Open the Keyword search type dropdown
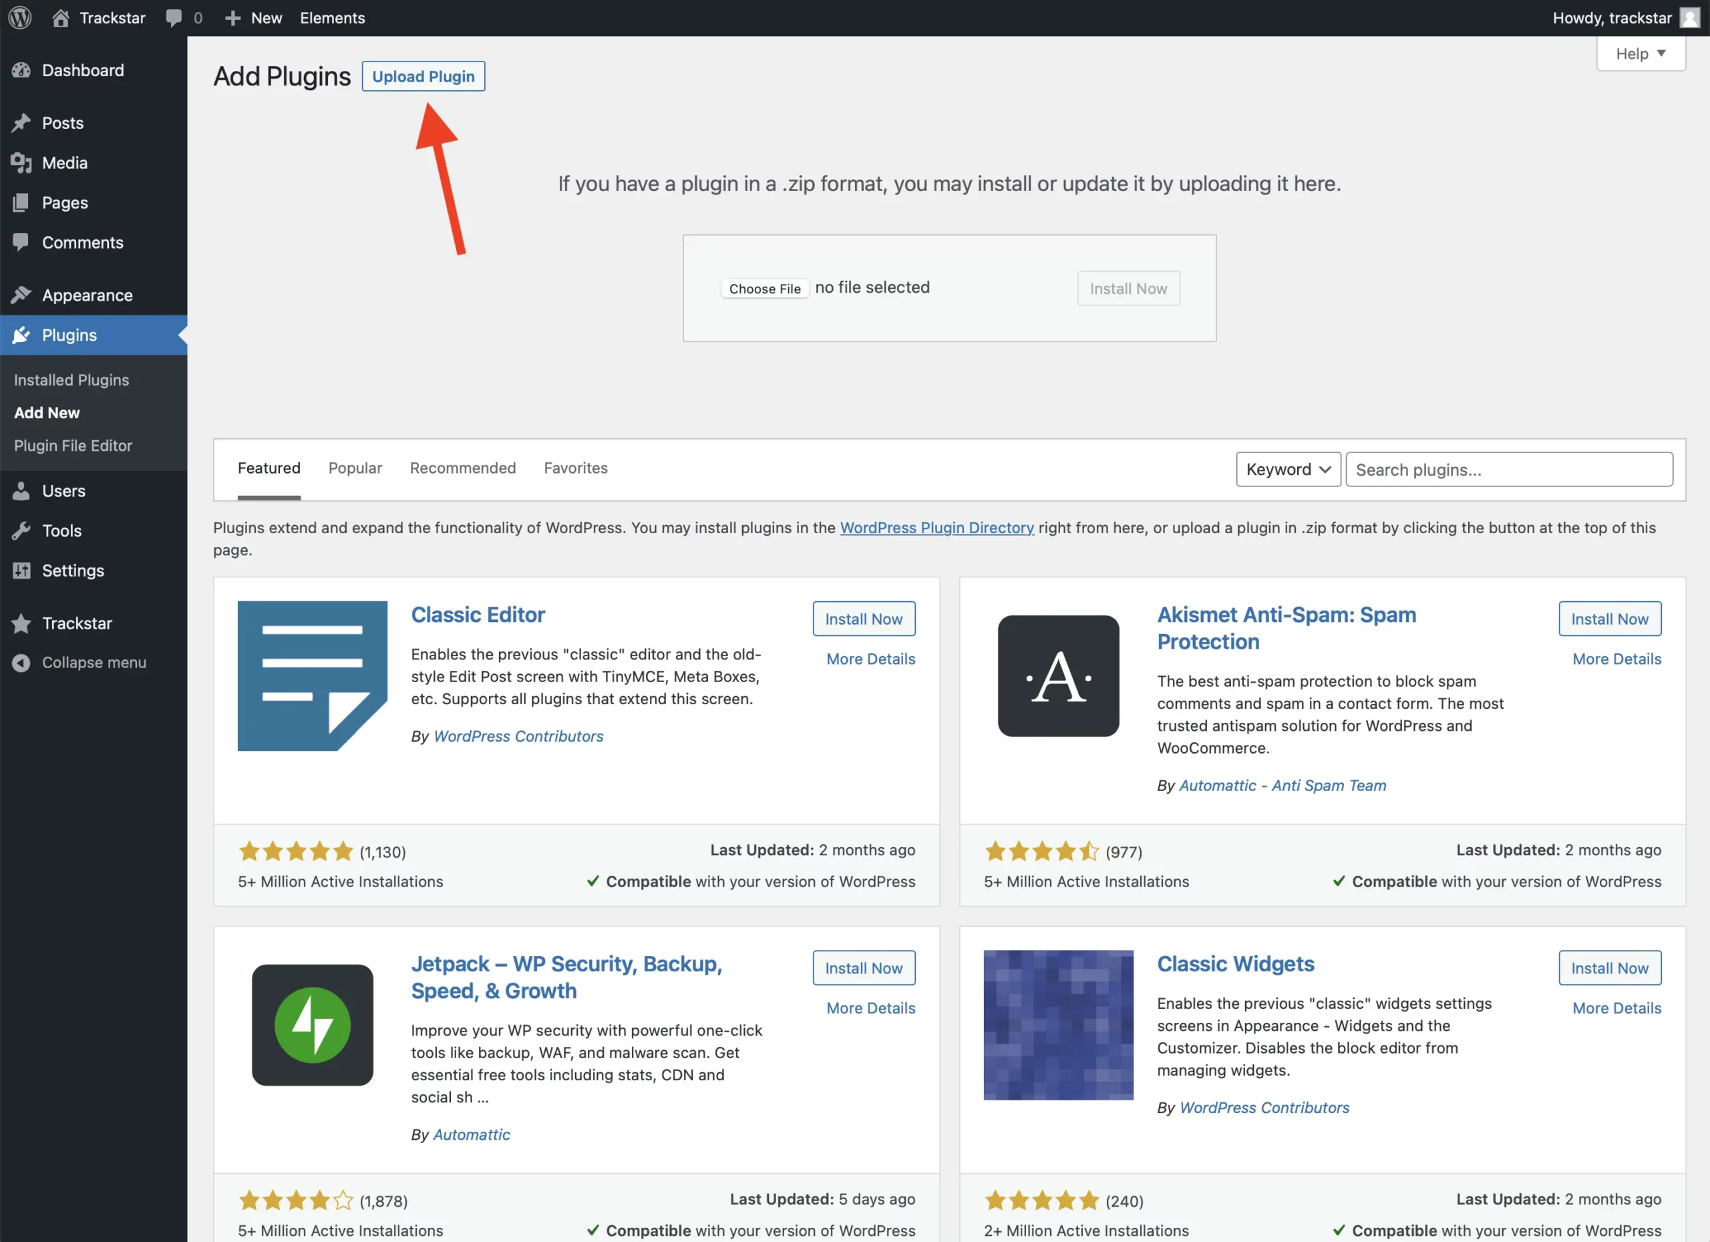The width and height of the screenshot is (1710, 1242). click(x=1288, y=470)
